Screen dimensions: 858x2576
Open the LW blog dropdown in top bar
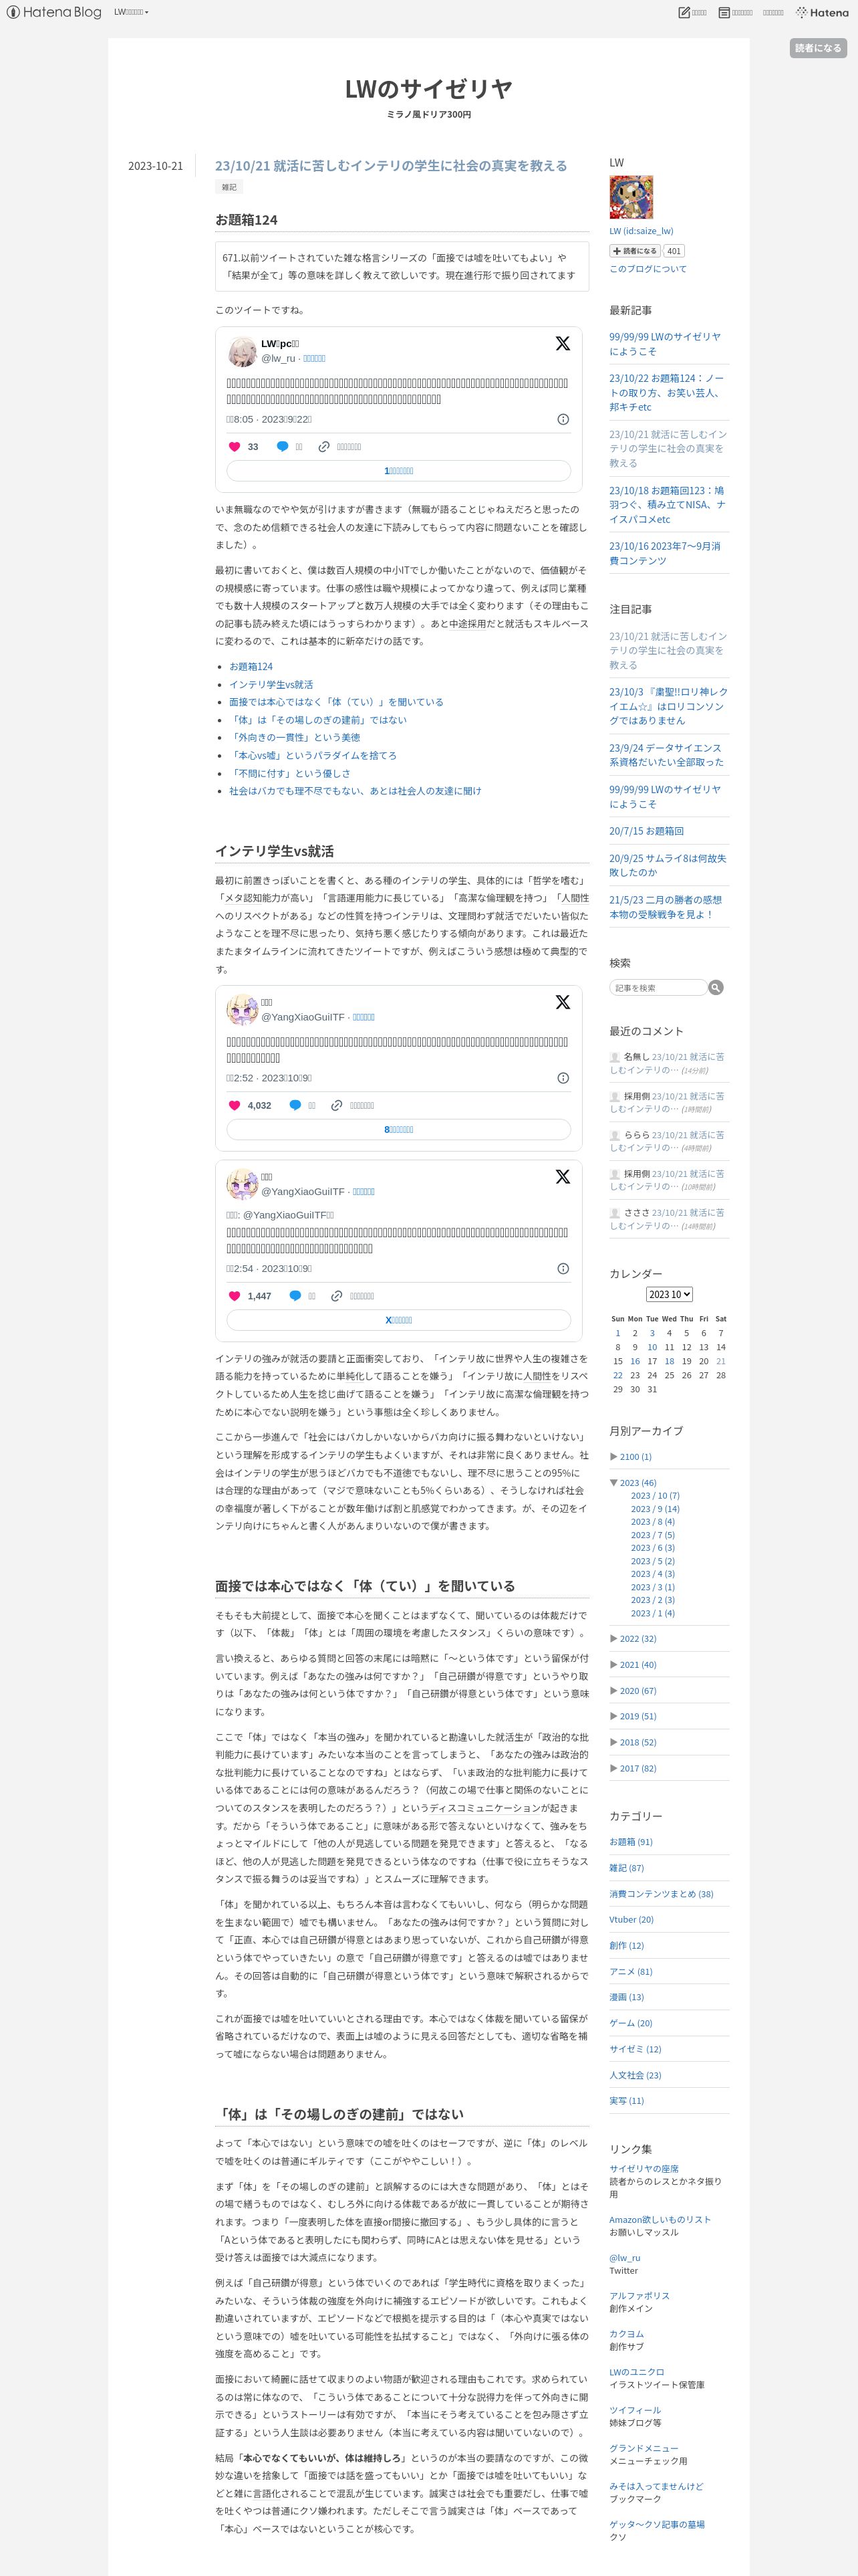tap(131, 12)
